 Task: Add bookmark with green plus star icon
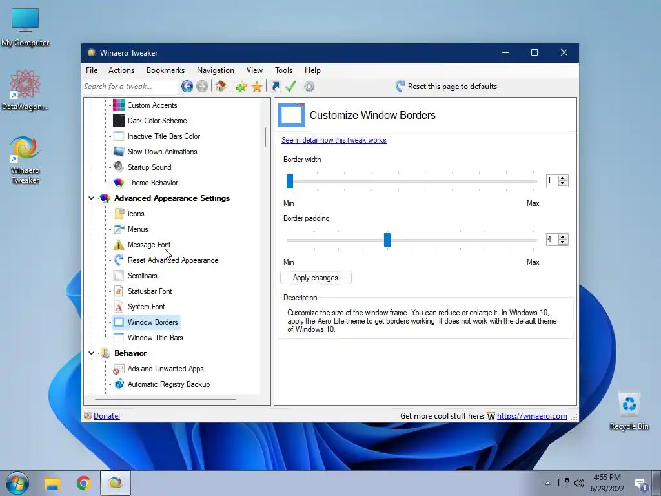(241, 87)
